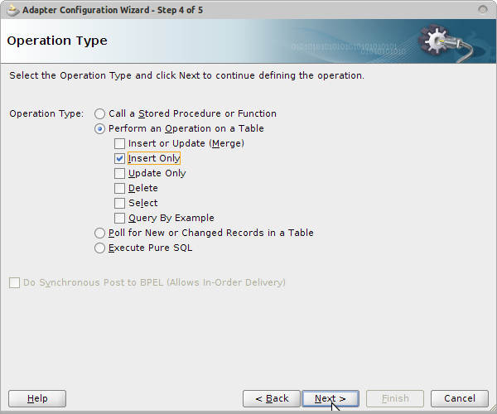This screenshot has width=497, height=414.
Task: Open the Help button
Action: pos(37,398)
